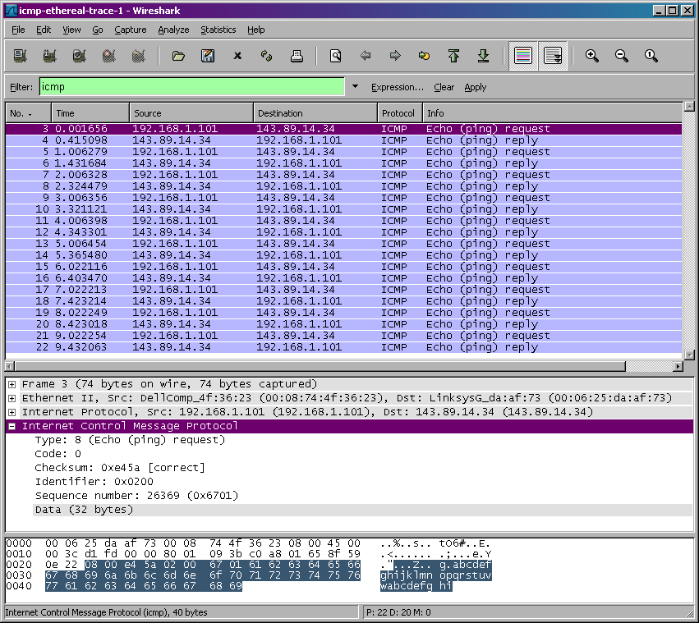699x623 pixels.
Task: Select the Code: 0 field
Action: 58,454
